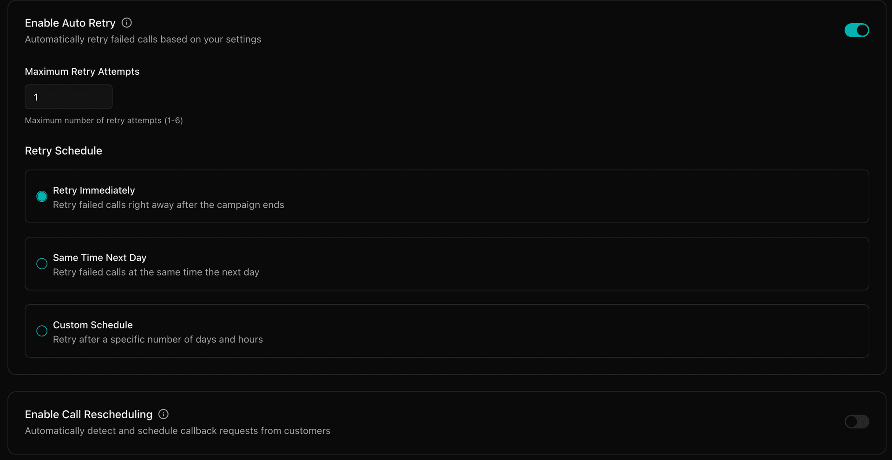Click the 'schedule callback requests from customers' description
Screen dimensions: 892x460
[x=177, y=431]
